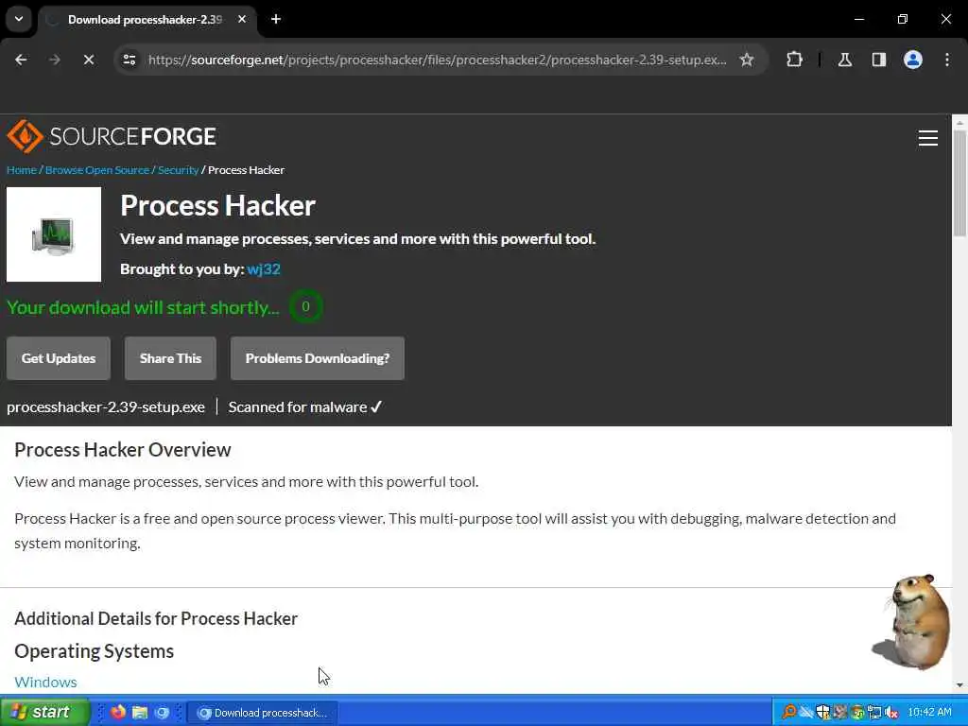This screenshot has height=726, width=968.
Task: Click the taskbar clock showing 10:42 AM
Action: tap(930, 713)
